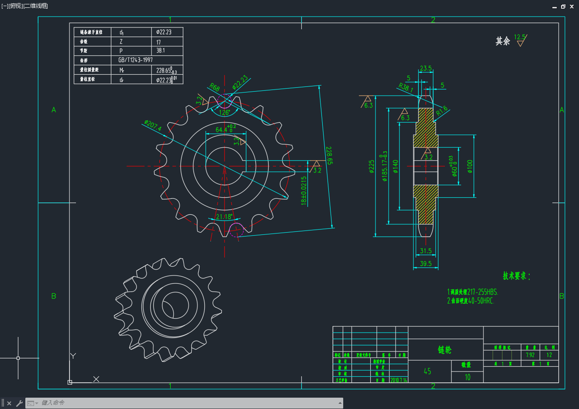Select the R38.1 radius dimension
Viewport: 579px width, 409px height.
(406, 87)
